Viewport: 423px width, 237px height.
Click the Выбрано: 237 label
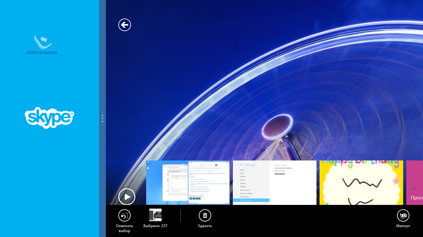(x=155, y=226)
